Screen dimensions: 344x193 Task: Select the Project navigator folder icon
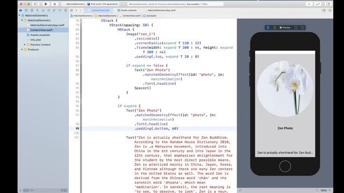20,10
